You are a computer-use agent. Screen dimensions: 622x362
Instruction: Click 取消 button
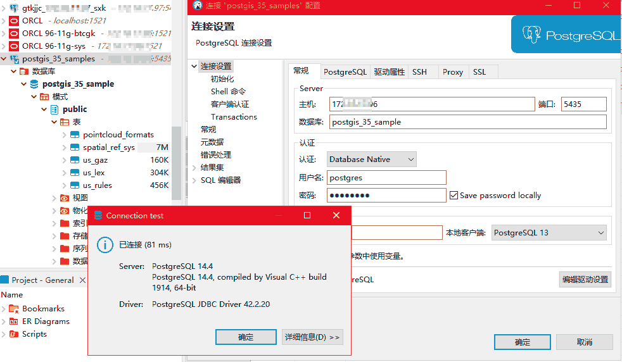585,342
